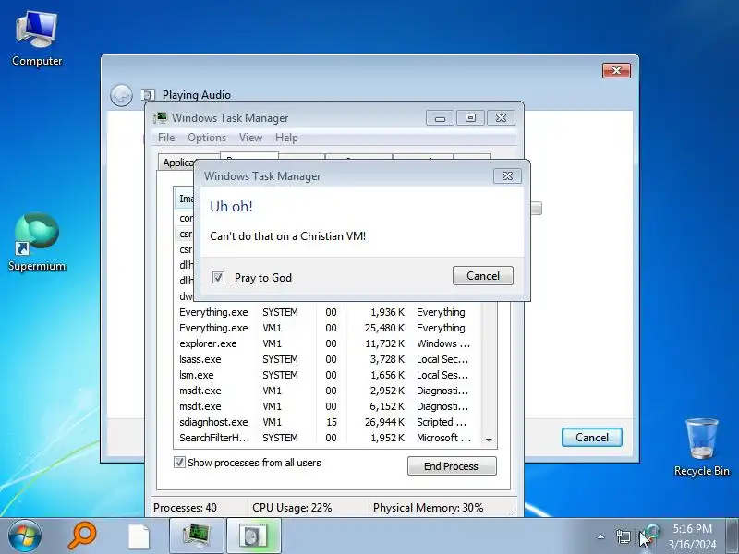Viewport: 739px width, 554px height.
Task: Open the Windows Start orb
Action: point(24,536)
